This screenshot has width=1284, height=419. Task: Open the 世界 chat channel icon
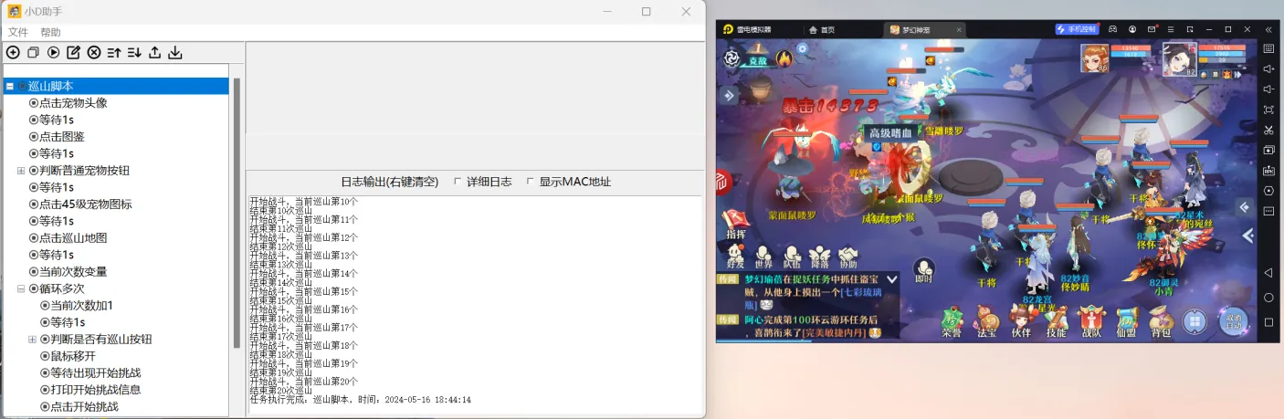click(763, 257)
